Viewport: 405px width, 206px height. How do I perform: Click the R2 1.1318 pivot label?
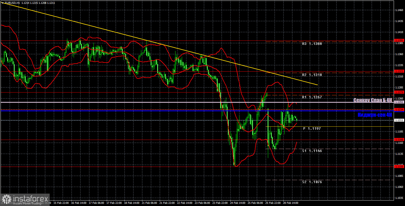tap(311, 75)
